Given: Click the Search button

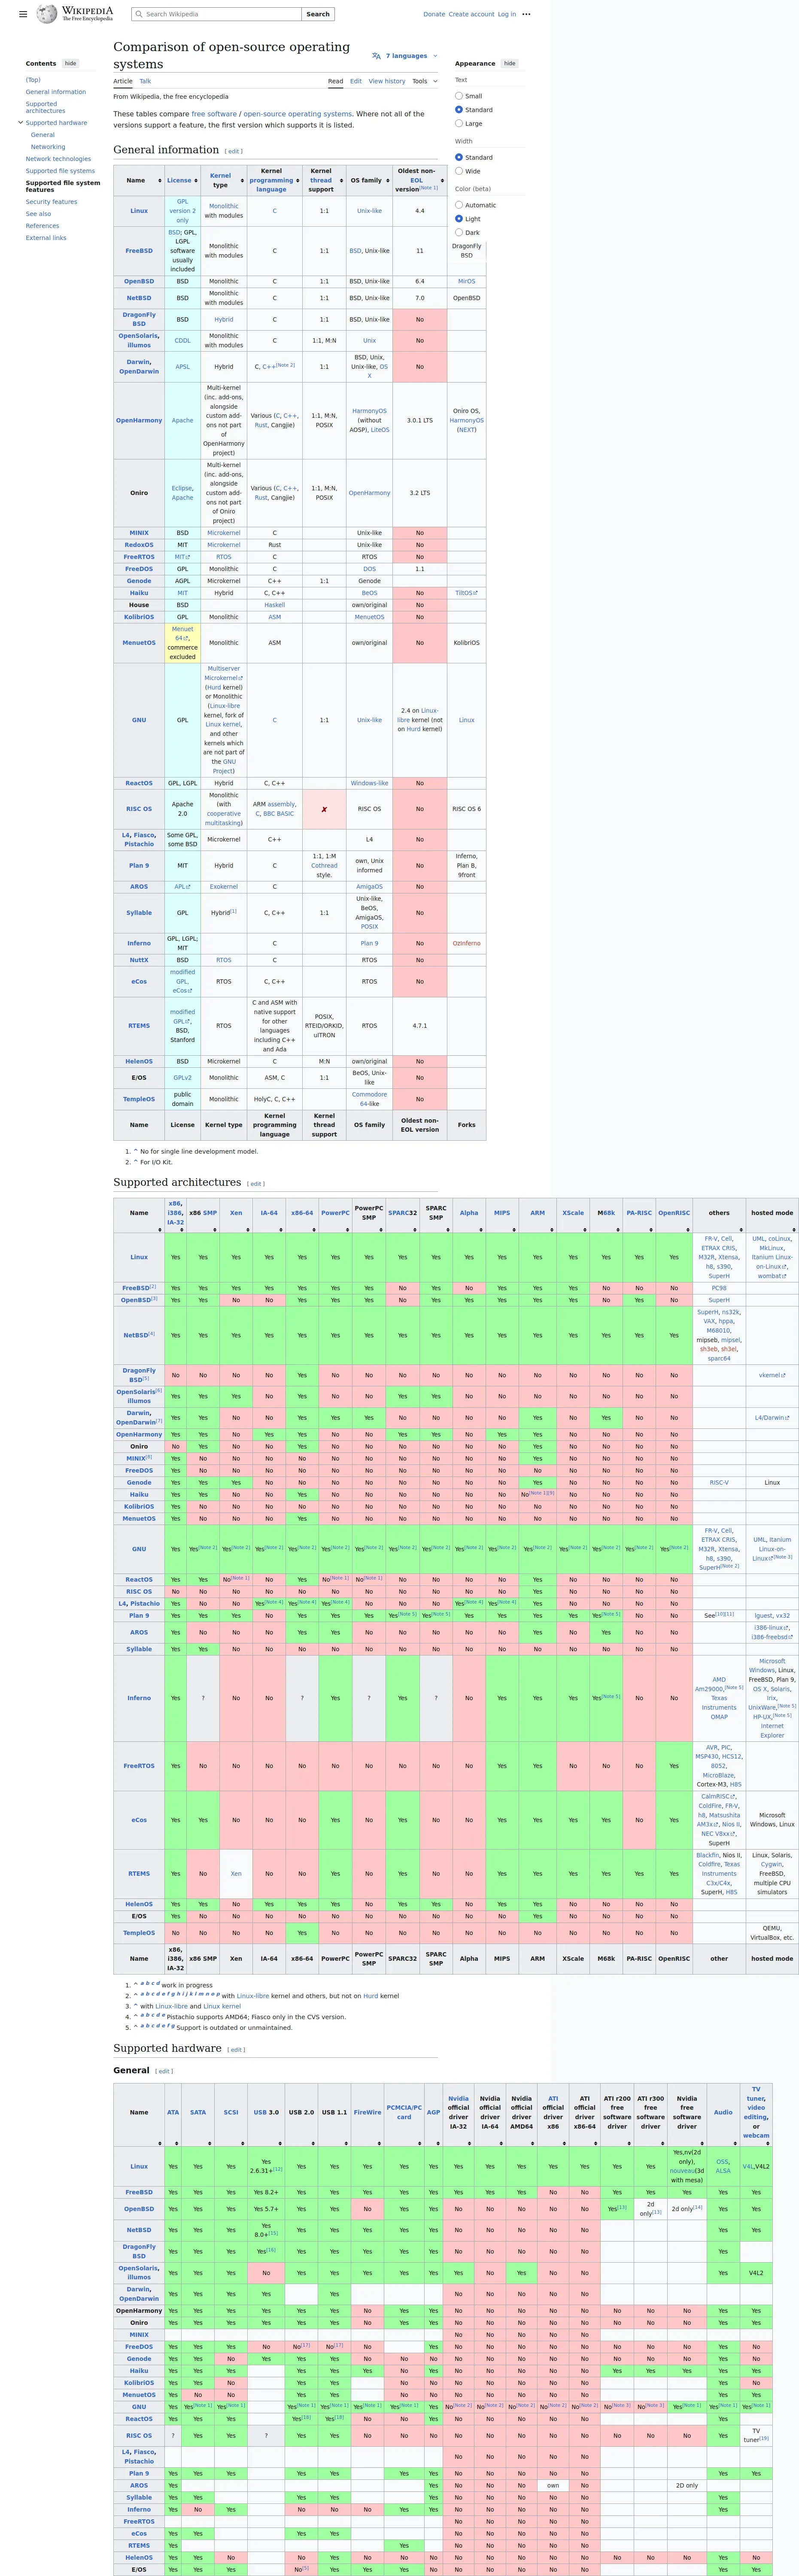Looking at the screenshot, I should [318, 14].
